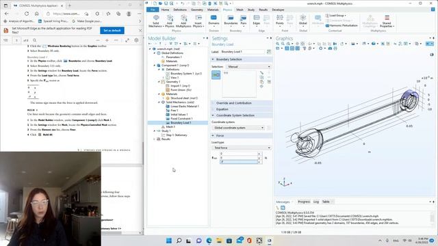
Task: Click Add Multiphysics in the ribbon
Action: point(183,21)
